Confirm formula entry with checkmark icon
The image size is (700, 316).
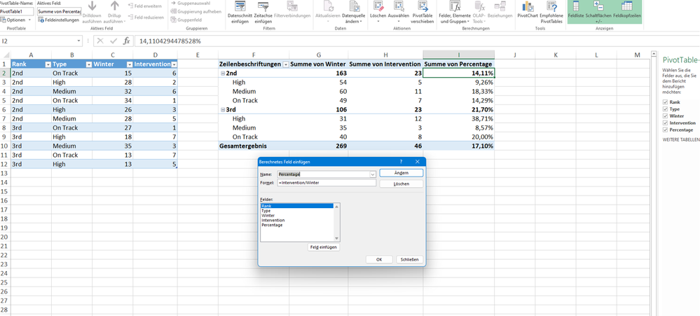[x=114, y=41]
